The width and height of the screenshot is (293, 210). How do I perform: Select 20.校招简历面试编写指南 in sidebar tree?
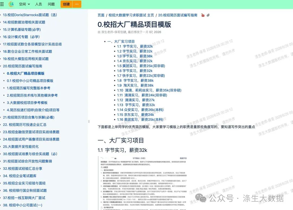pyautogui.click(x=23, y=66)
